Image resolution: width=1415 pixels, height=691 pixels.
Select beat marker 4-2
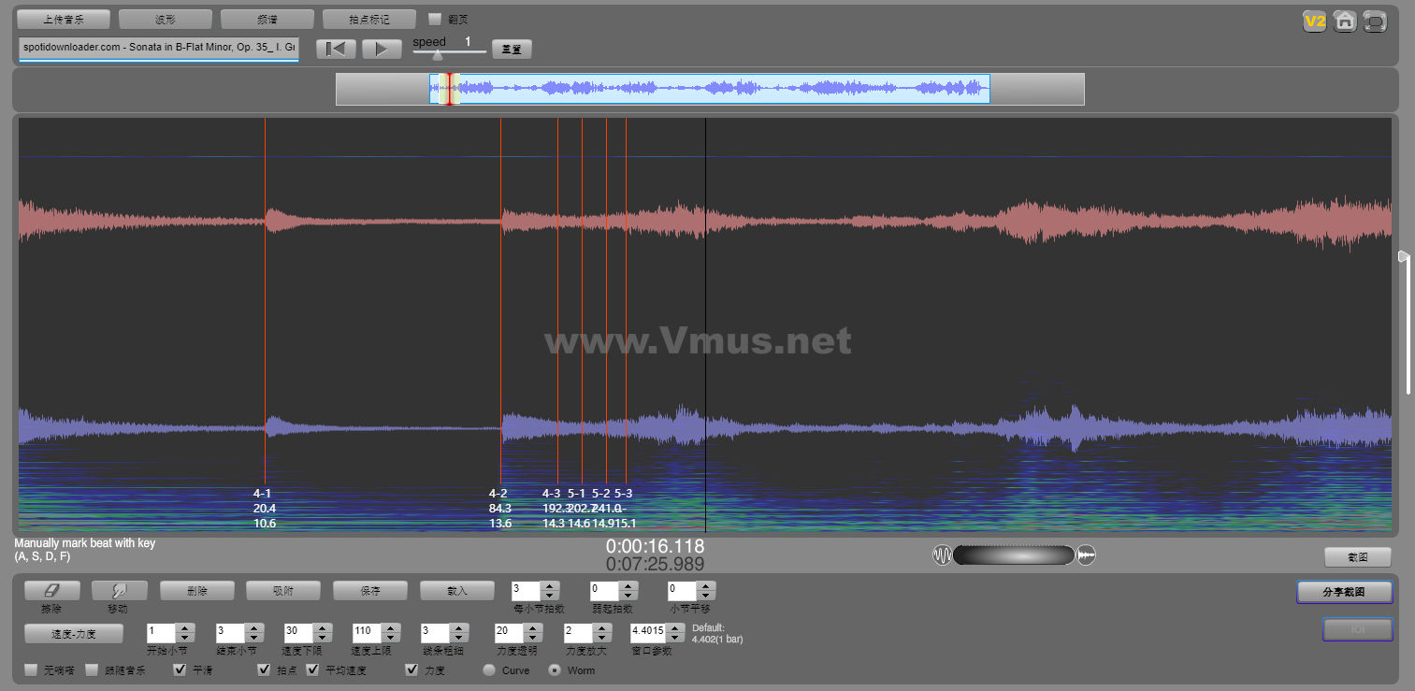[x=498, y=493]
